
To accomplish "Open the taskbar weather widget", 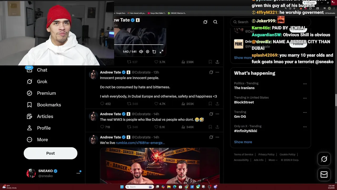I will click(9, 187).
